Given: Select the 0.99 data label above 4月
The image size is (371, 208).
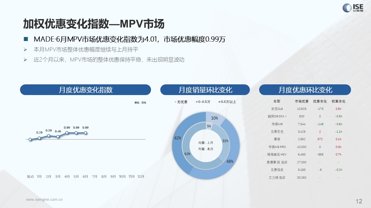Looking at the screenshot, I should tap(67, 127).
